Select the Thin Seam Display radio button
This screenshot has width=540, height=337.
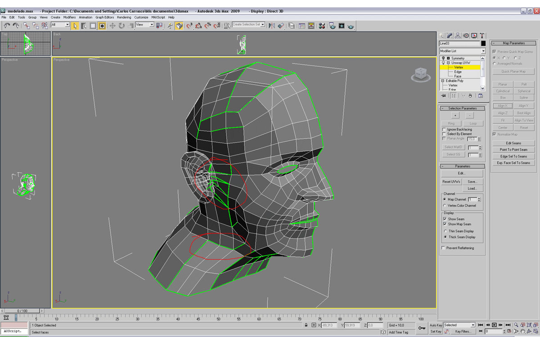pos(445,231)
